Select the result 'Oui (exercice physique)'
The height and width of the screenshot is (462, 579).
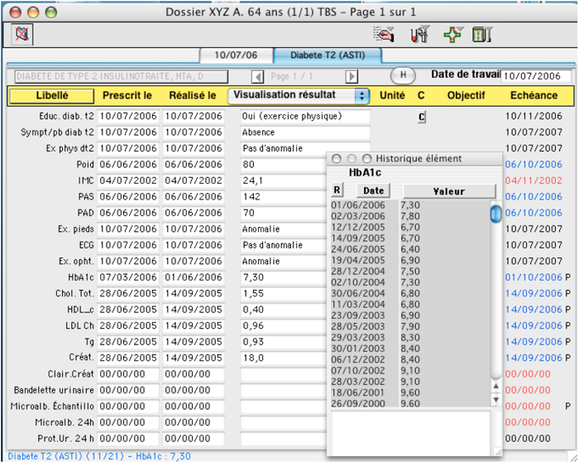point(305,117)
